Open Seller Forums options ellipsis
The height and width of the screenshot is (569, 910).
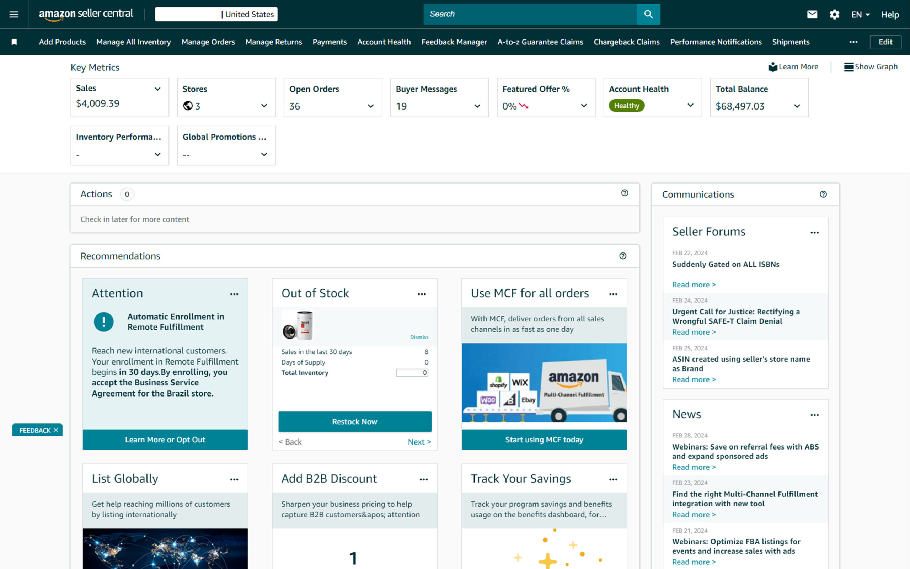[x=814, y=233]
